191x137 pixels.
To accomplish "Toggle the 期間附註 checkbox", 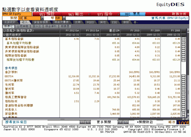I will tap(138, 122).
